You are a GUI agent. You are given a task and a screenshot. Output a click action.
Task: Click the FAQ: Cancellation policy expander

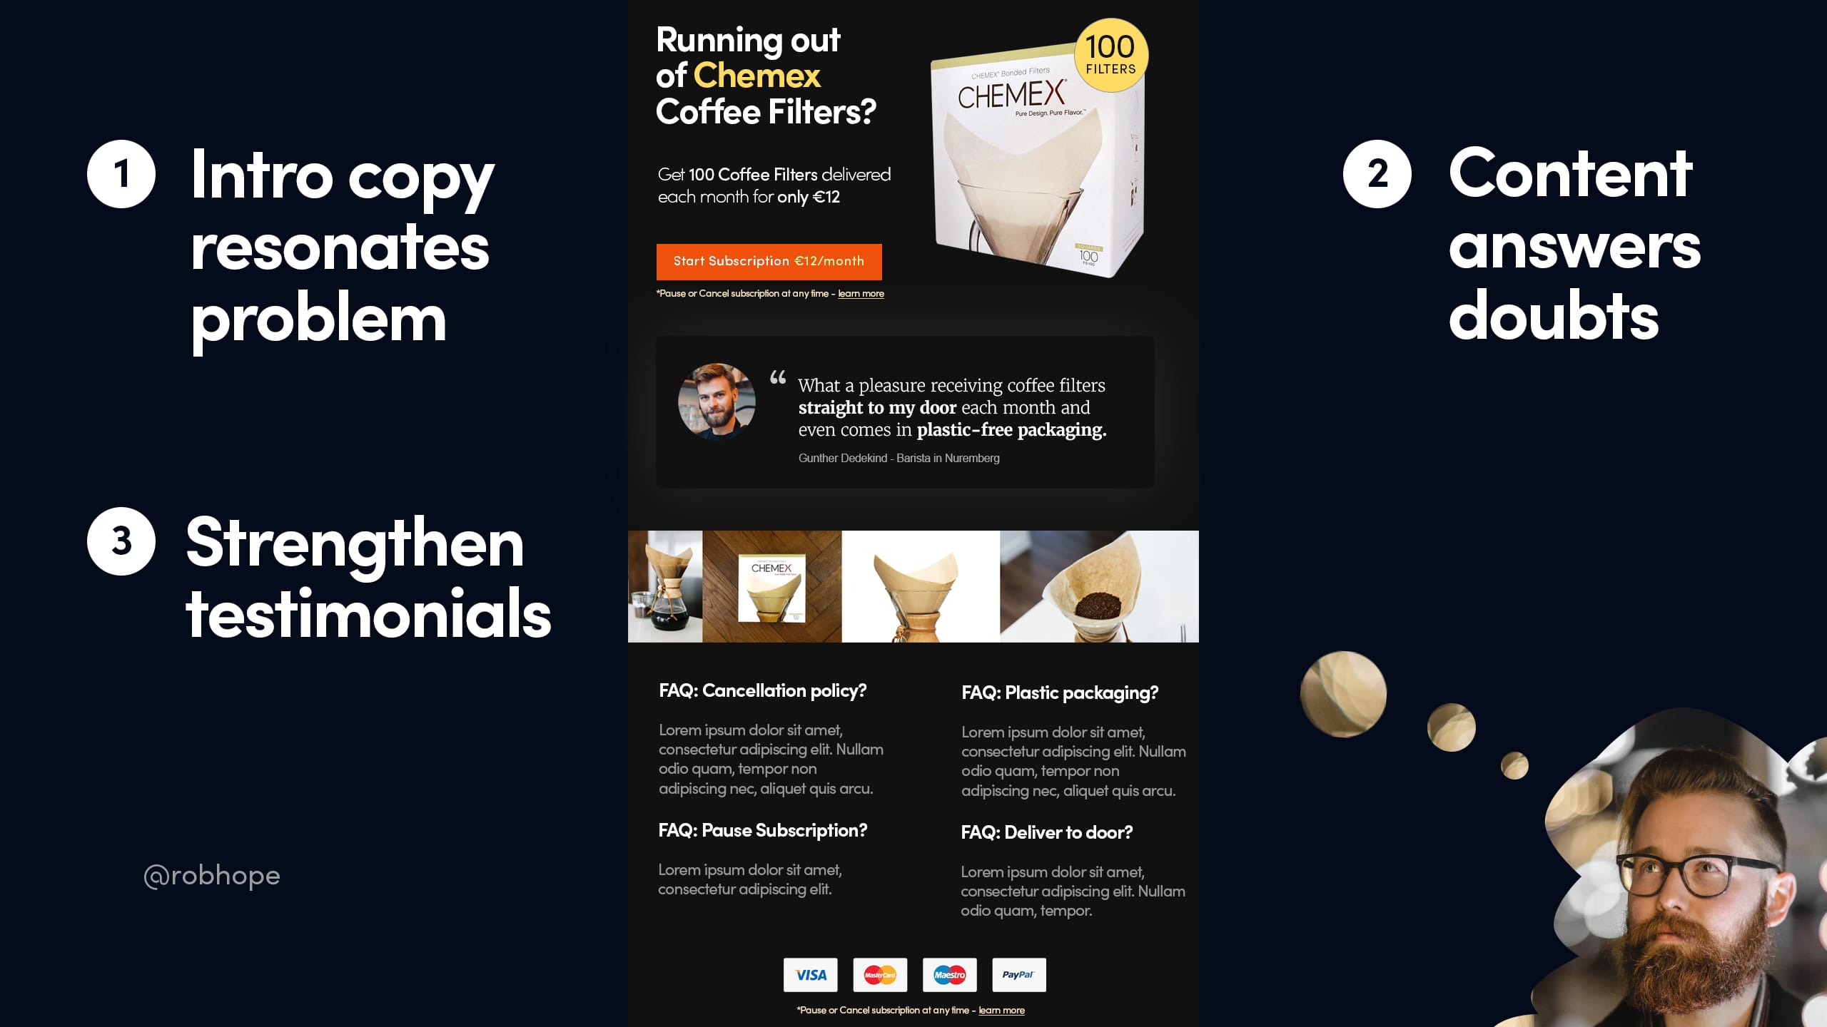[x=763, y=691]
